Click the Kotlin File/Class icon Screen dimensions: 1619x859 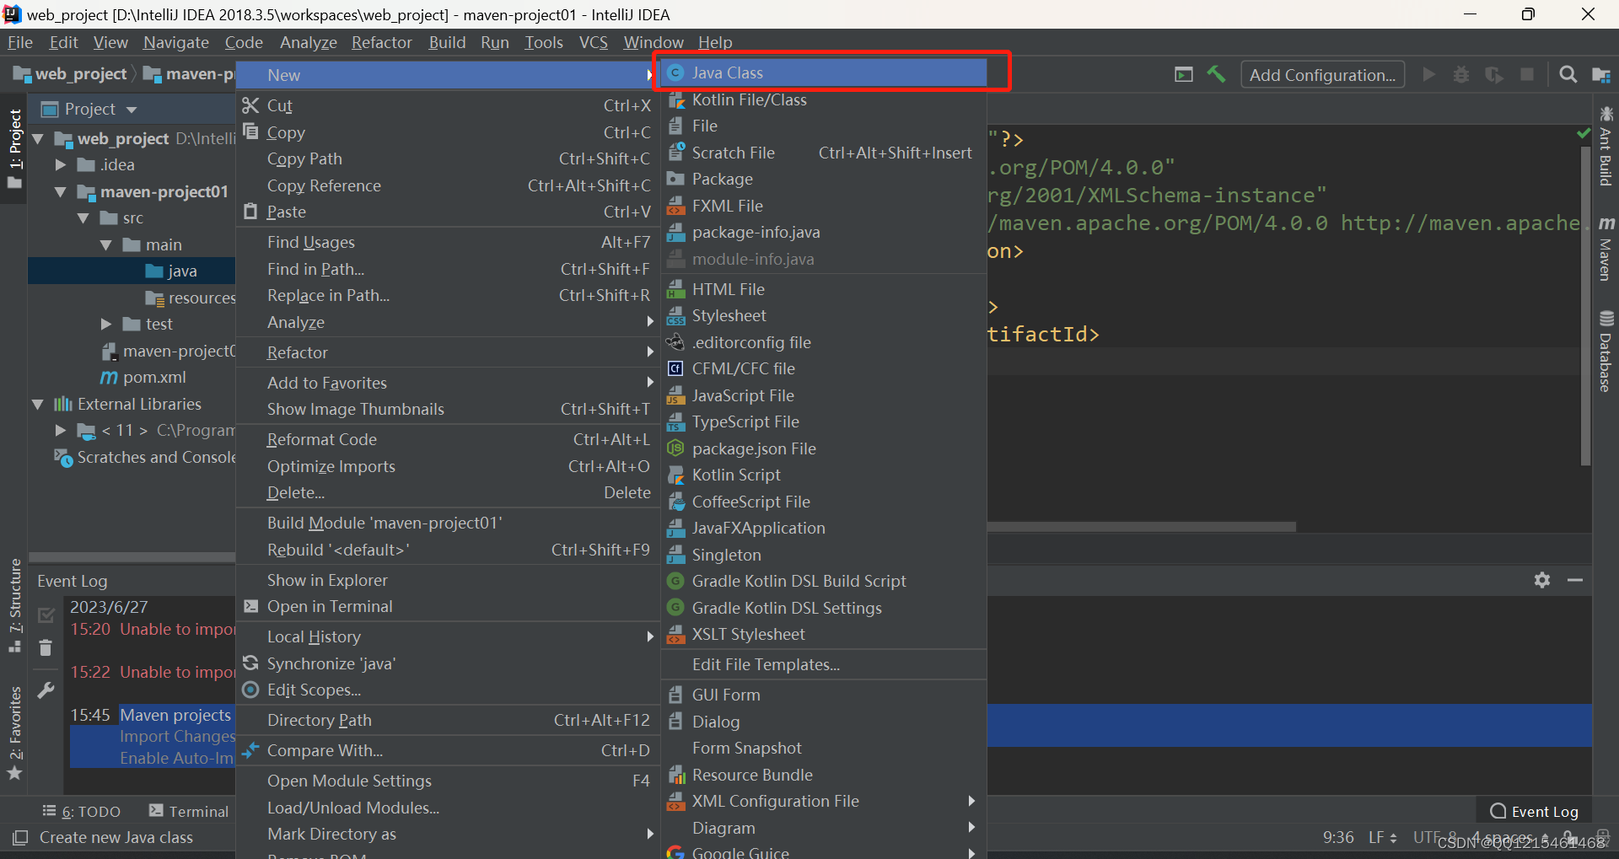tap(675, 100)
